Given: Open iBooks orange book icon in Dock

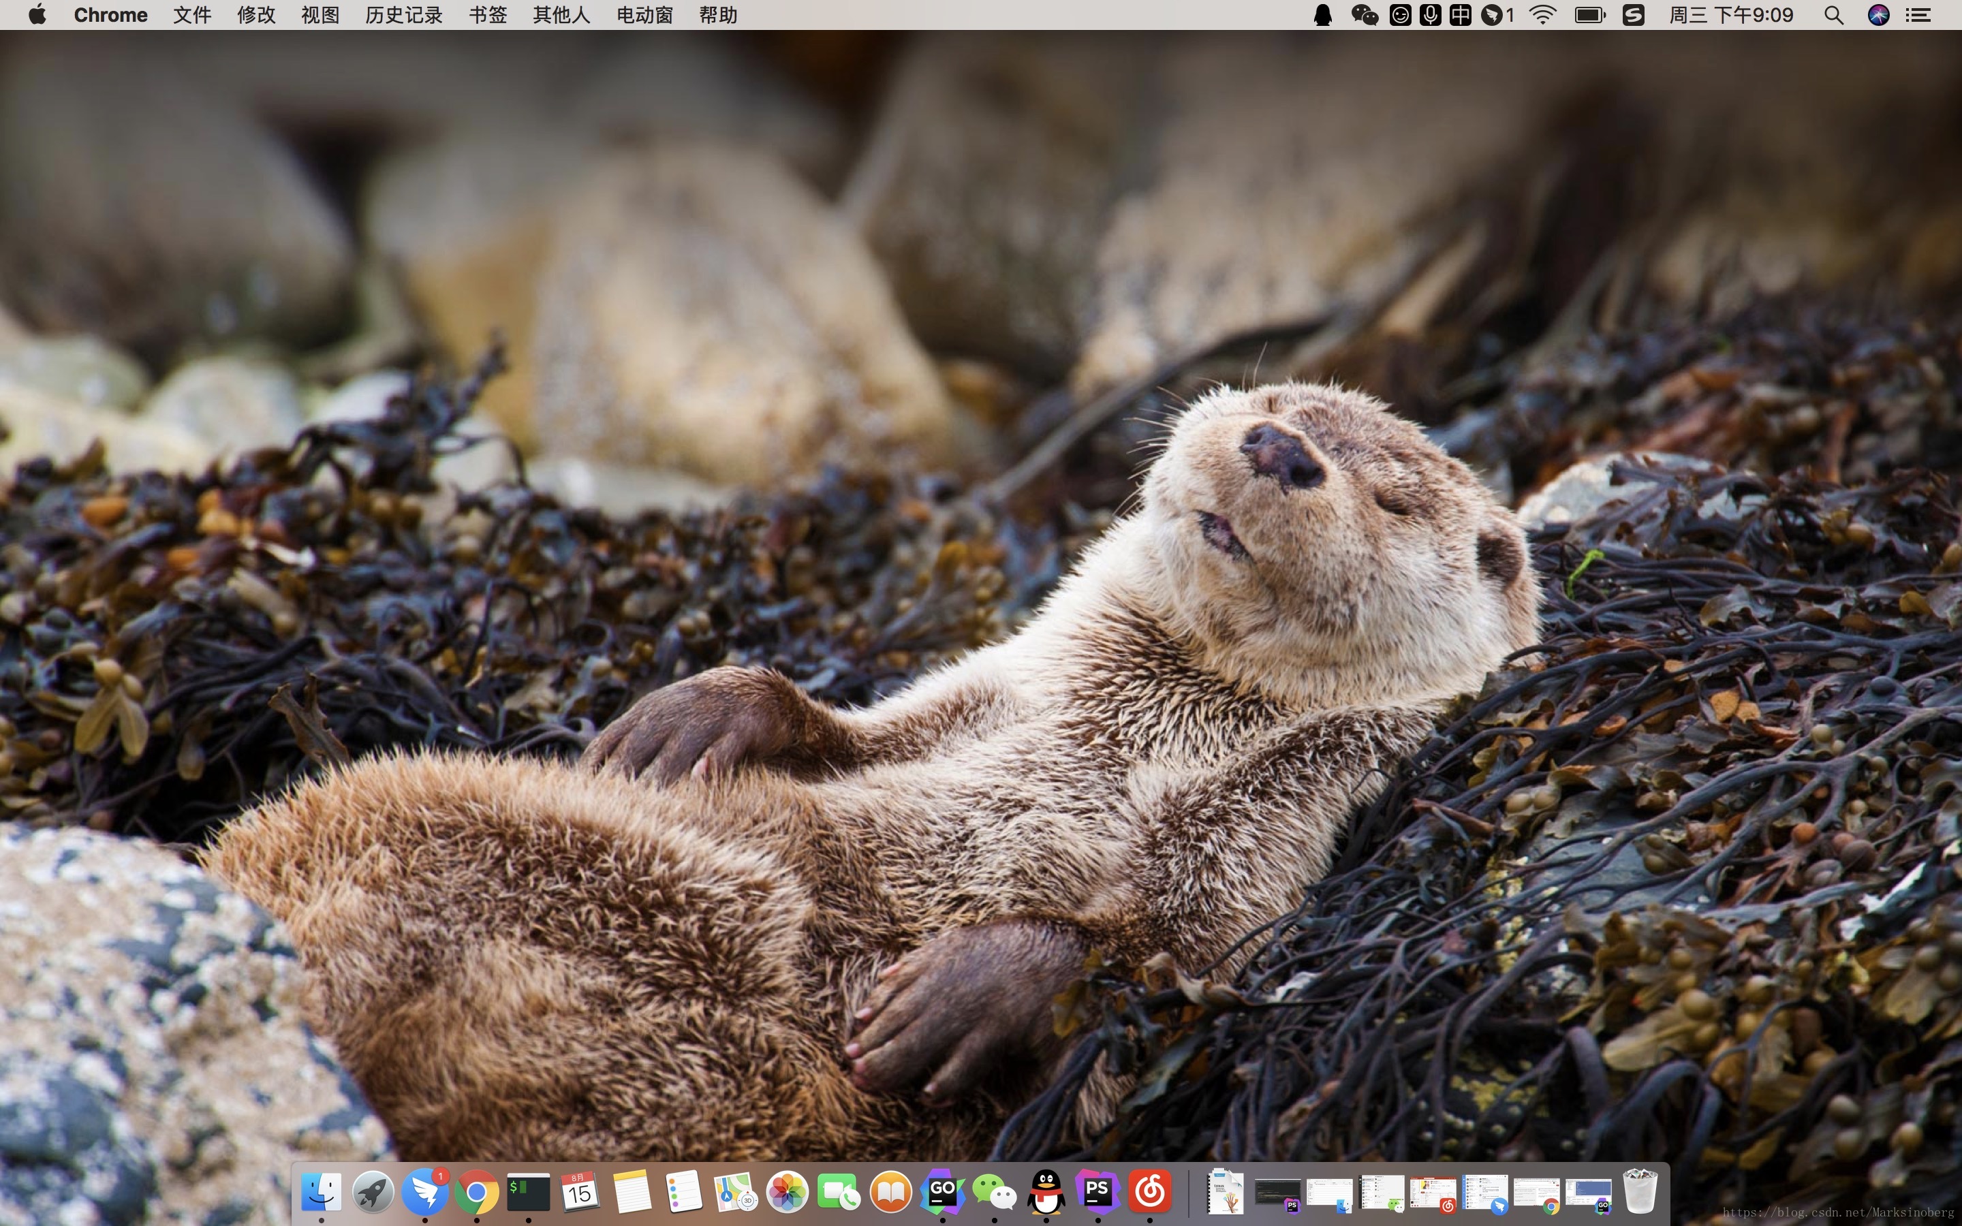Looking at the screenshot, I should coord(891,1192).
